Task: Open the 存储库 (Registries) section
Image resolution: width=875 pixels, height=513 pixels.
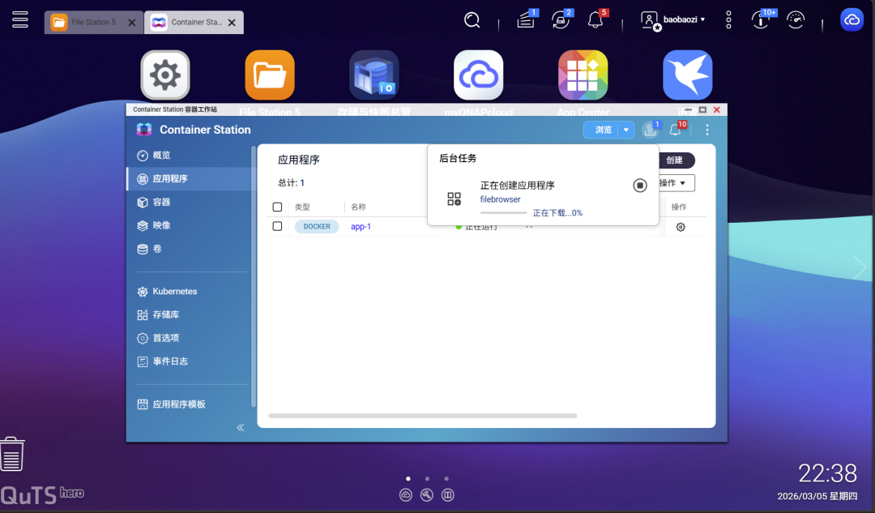Action: [x=168, y=314]
